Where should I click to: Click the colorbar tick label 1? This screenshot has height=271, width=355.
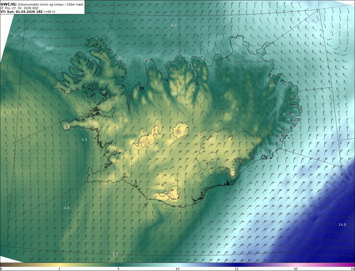pos(59,269)
